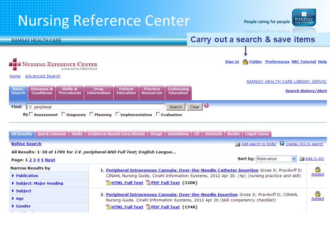Click the Search button
The height and width of the screenshot is (247, 330).
pos(176,107)
